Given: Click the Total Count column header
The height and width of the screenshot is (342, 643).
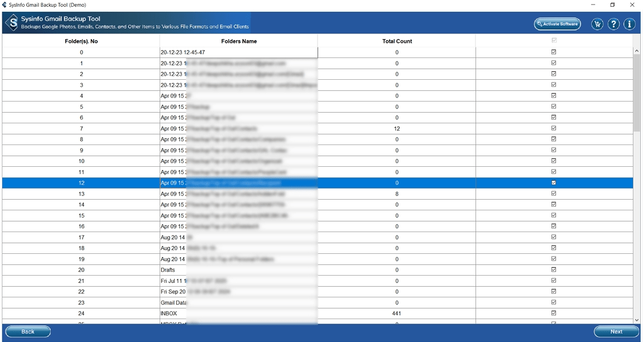Looking at the screenshot, I should 397,41.
